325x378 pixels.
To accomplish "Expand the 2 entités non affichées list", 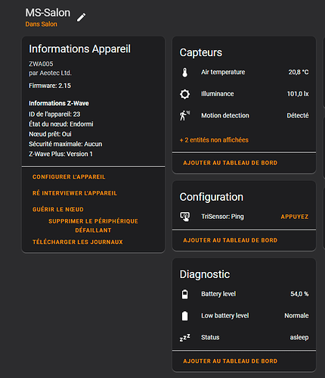I will (214, 140).
